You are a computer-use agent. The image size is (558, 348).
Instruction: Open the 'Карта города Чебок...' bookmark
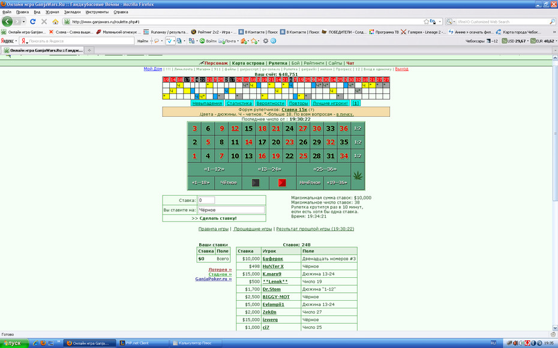518,32
